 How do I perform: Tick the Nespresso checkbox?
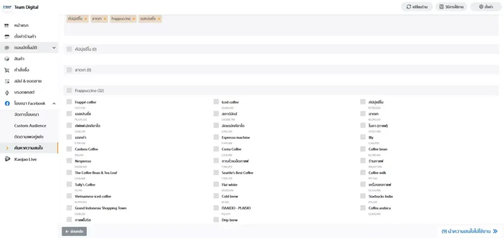click(69, 161)
